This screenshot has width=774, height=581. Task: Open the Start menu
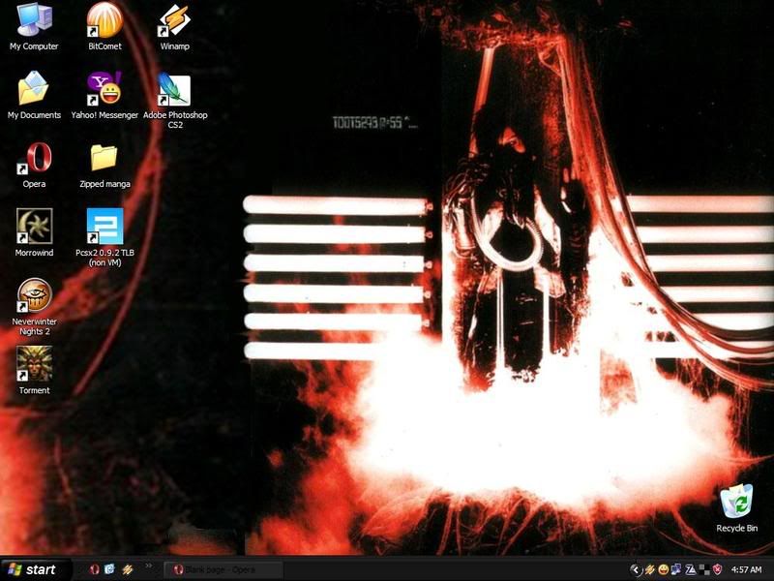pos(36,569)
